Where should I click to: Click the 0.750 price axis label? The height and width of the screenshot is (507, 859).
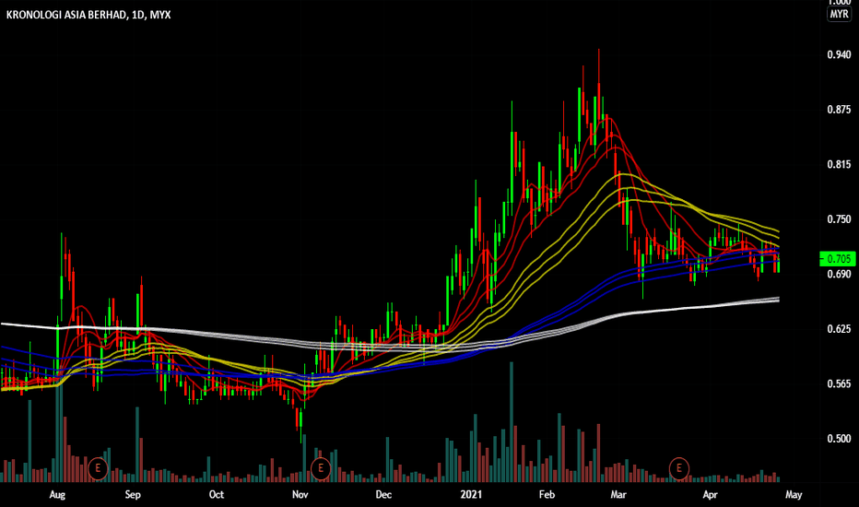point(839,218)
